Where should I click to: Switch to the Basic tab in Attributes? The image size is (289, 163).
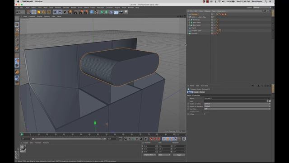pyautogui.click(x=190, y=92)
